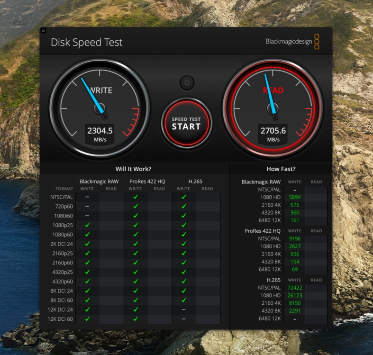
Task: Click the 2160p25 format row label
Action: (x=63, y=254)
